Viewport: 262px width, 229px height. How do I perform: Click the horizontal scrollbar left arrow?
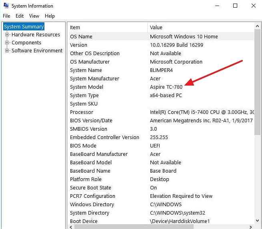click(71, 227)
